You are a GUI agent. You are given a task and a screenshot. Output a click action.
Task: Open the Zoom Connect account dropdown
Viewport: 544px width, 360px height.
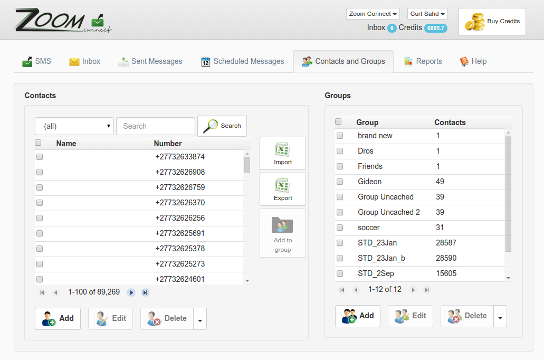click(x=373, y=14)
